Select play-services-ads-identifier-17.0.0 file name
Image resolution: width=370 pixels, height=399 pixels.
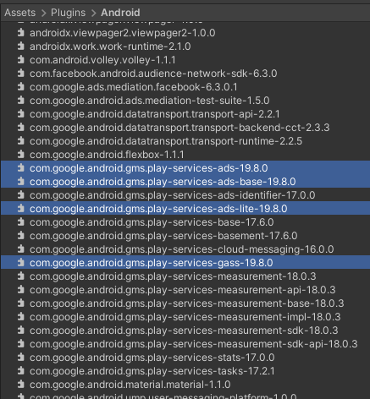coord(173,195)
